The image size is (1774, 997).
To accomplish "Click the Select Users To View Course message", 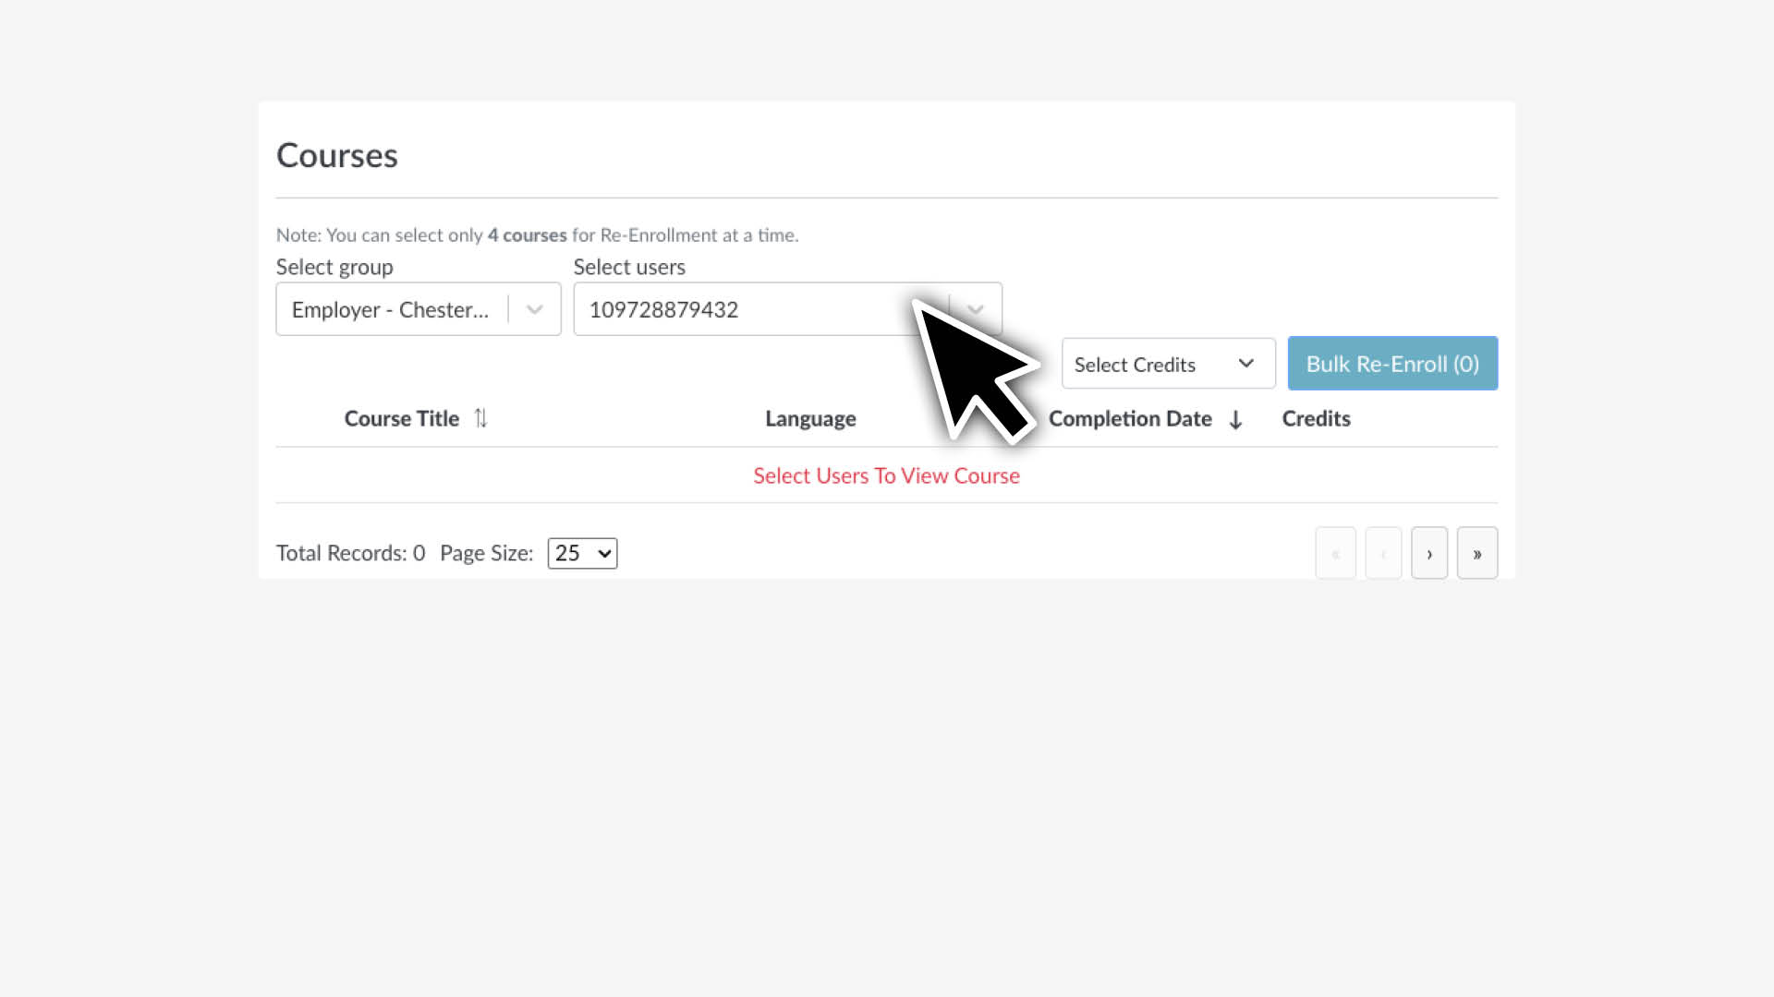I will click(x=886, y=475).
